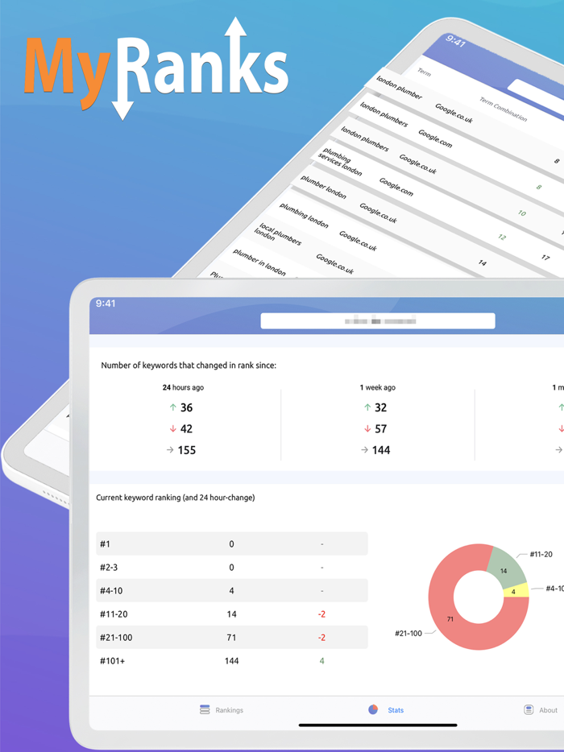Click the #21-100 chart legend label
The width and height of the screenshot is (564, 752).
pyautogui.click(x=408, y=634)
